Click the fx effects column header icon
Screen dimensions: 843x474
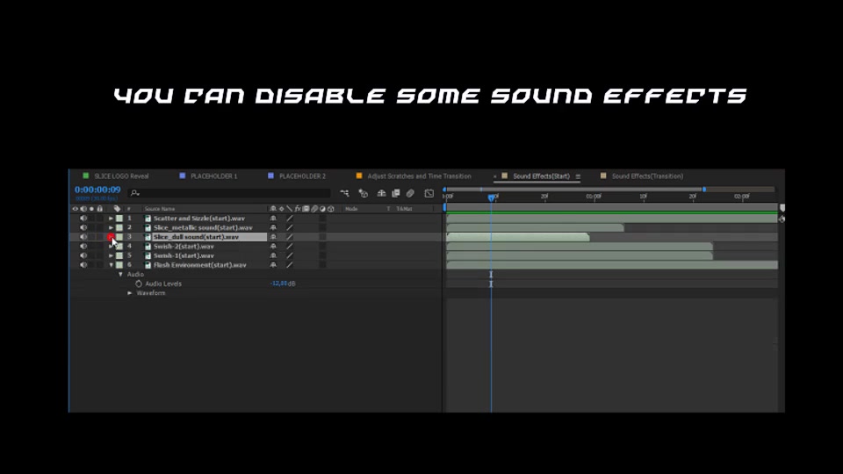point(298,209)
